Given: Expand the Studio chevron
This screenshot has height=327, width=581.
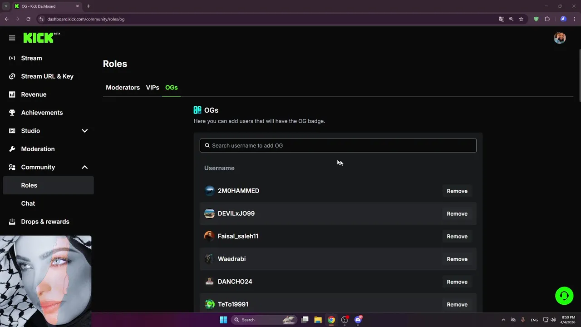Looking at the screenshot, I should (x=84, y=131).
